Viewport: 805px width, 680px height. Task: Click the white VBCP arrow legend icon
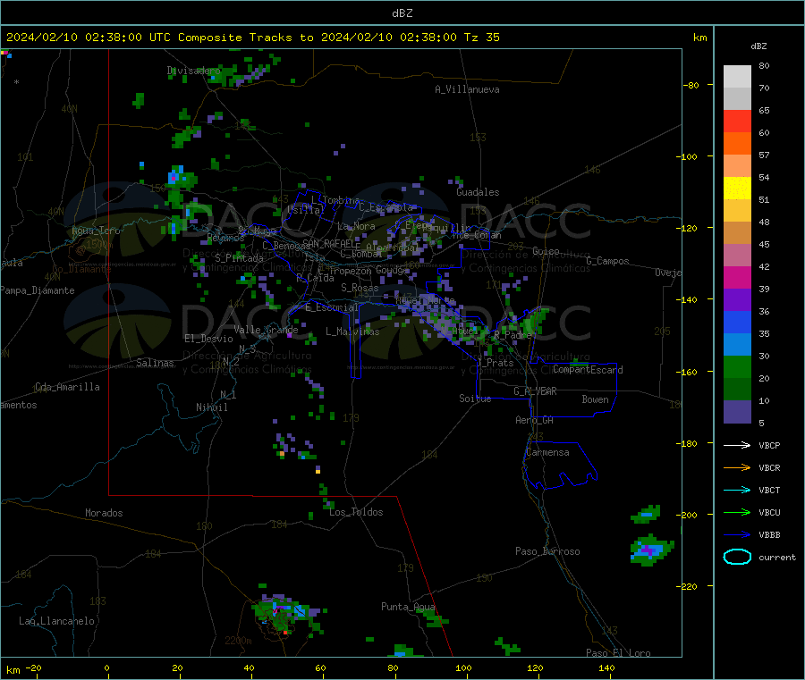click(x=737, y=445)
